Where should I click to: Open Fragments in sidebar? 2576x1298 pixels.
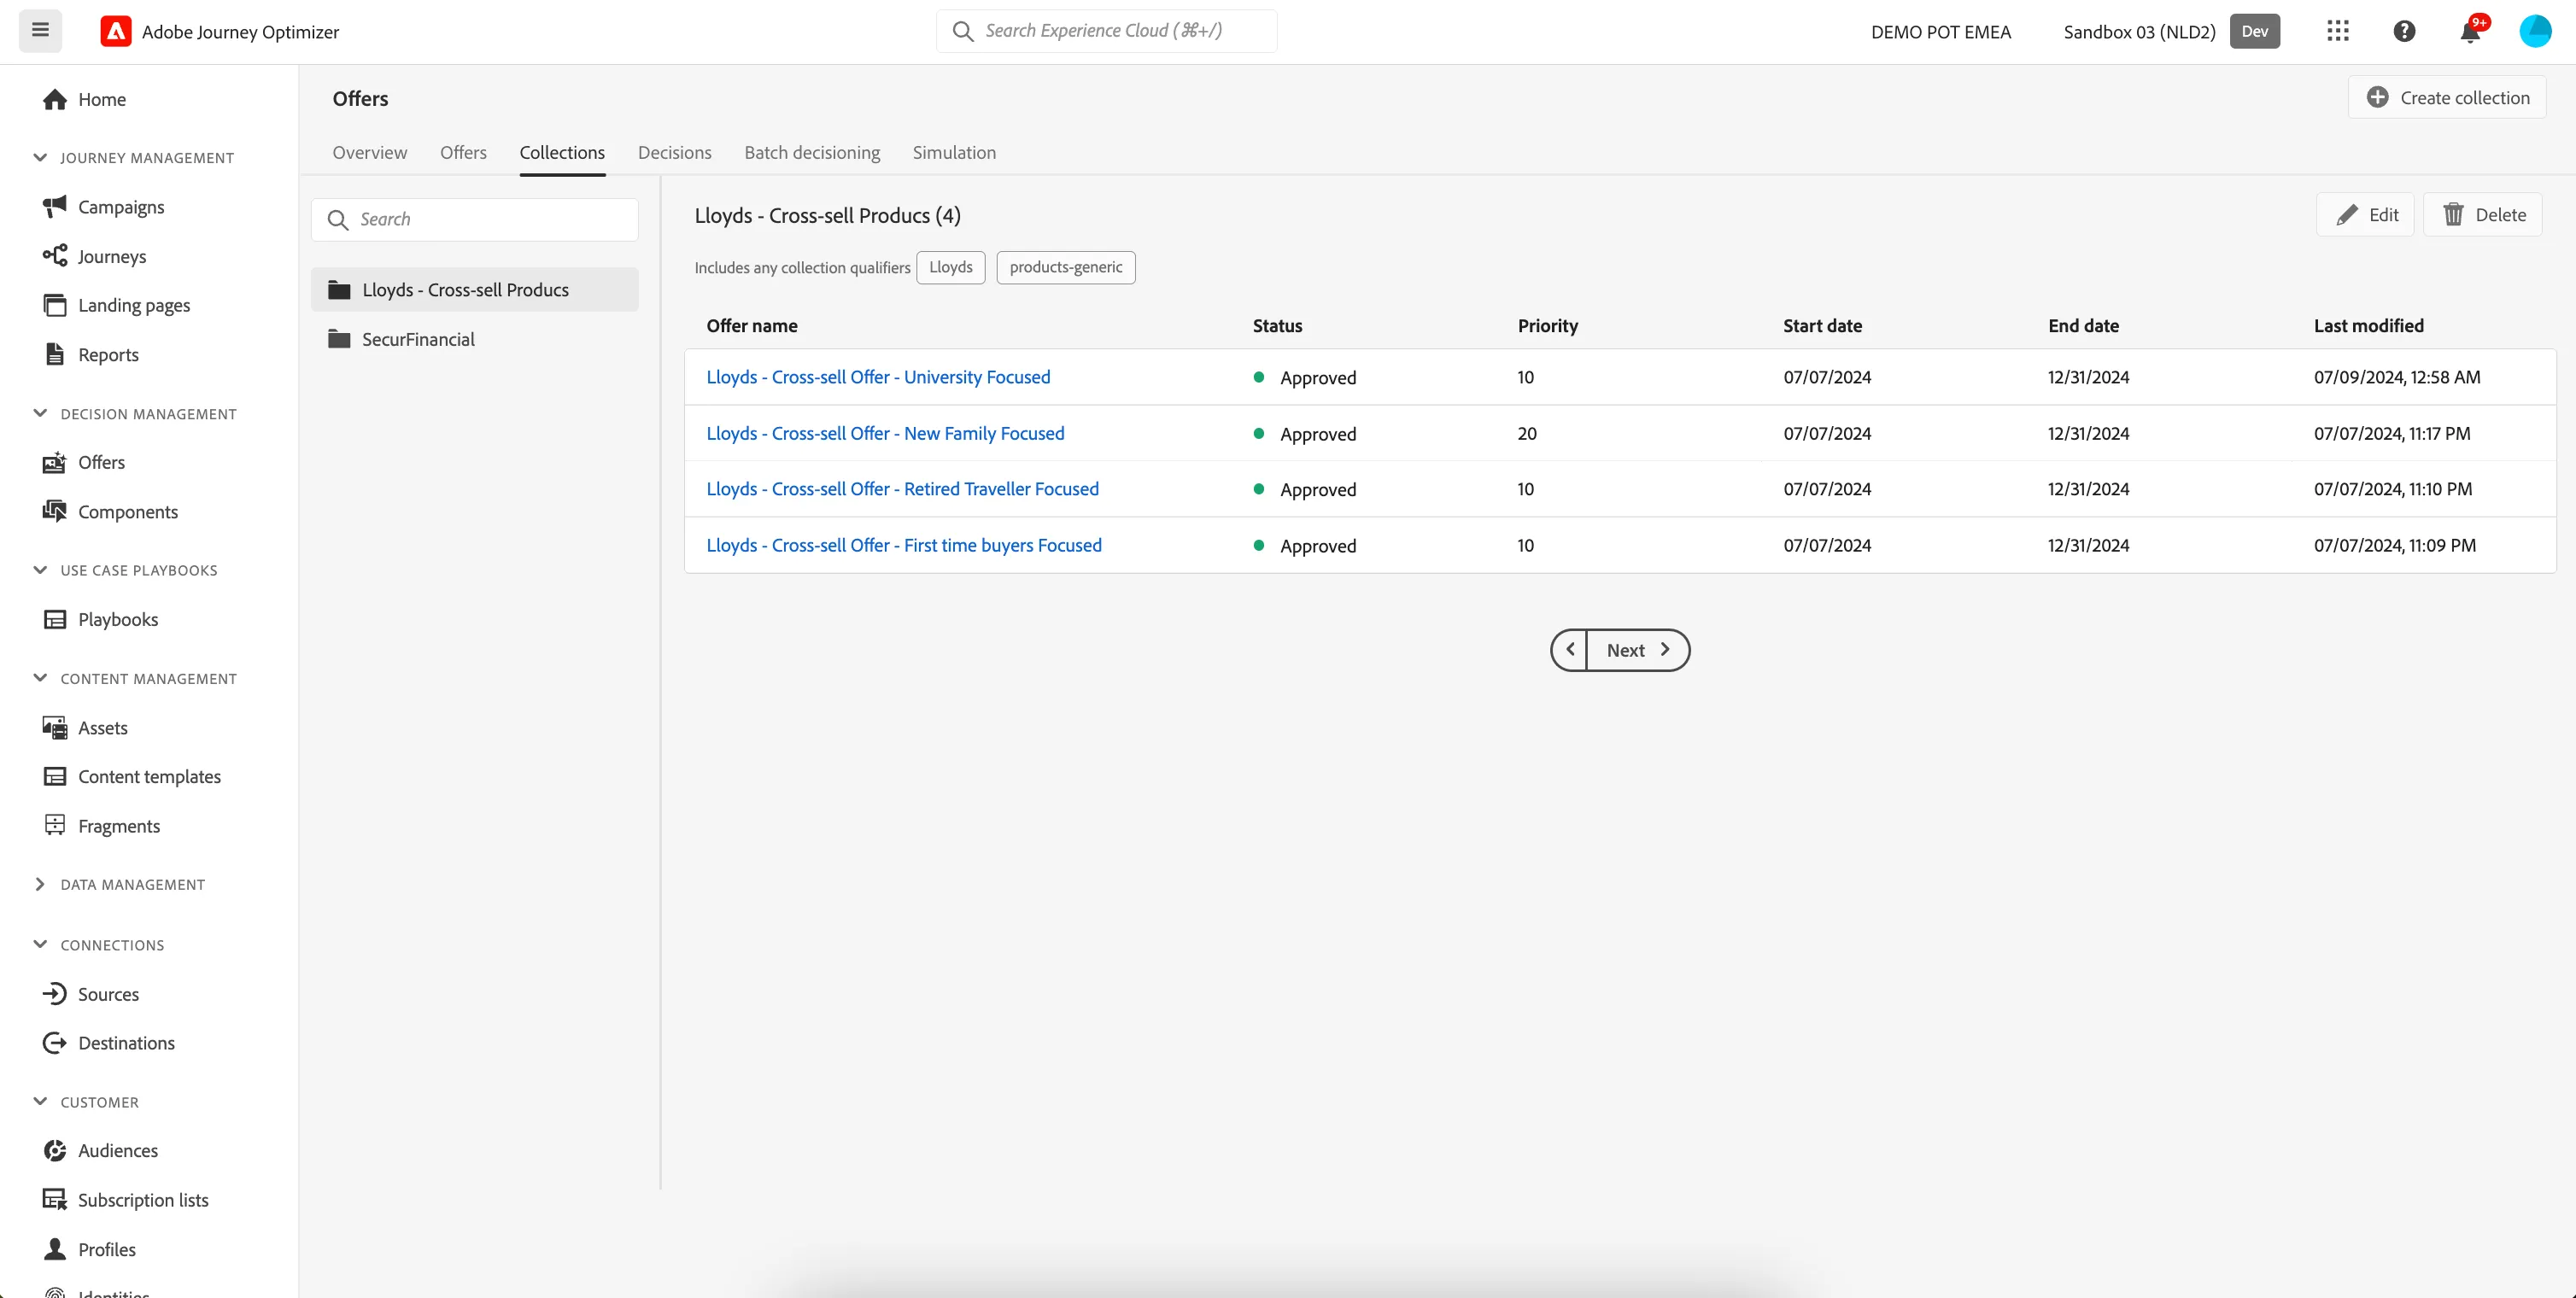tap(102, 826)
